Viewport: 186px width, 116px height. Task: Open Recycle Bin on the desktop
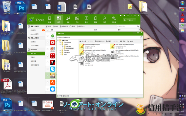click(x=7, y=8)
